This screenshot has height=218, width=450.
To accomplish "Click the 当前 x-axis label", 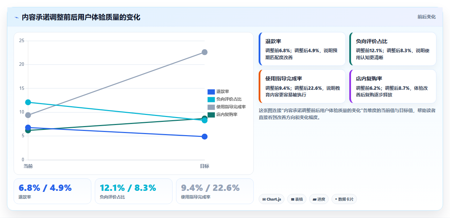I will coord(28,166).
